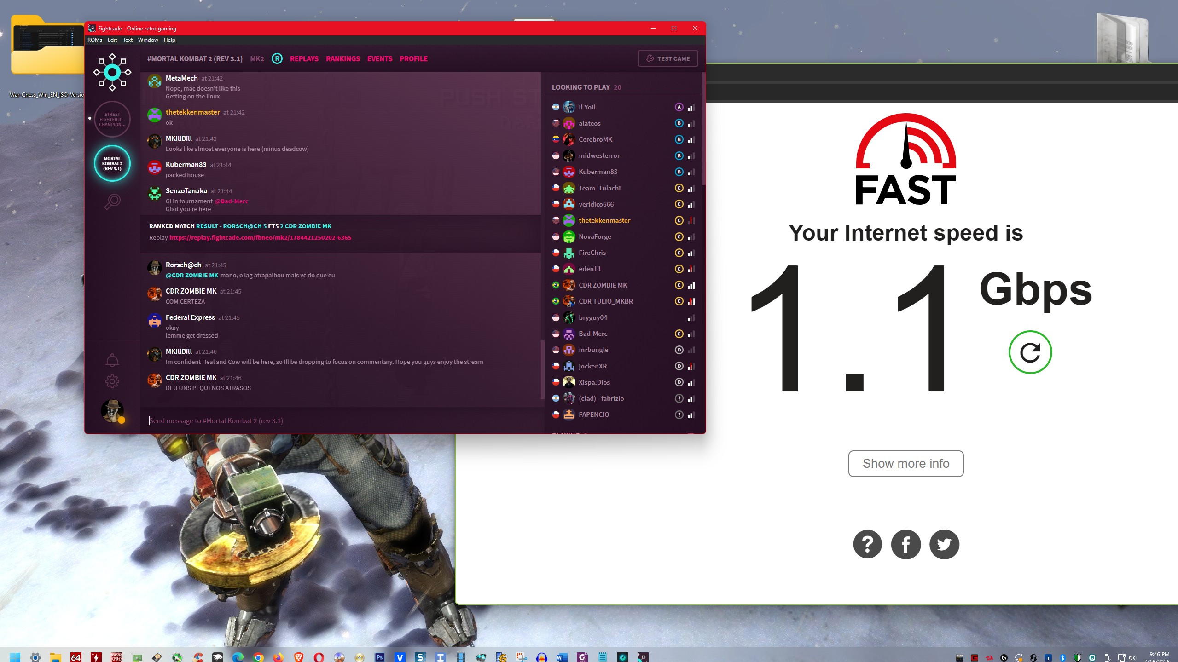Click the TEST GAME button

point(668,58)
